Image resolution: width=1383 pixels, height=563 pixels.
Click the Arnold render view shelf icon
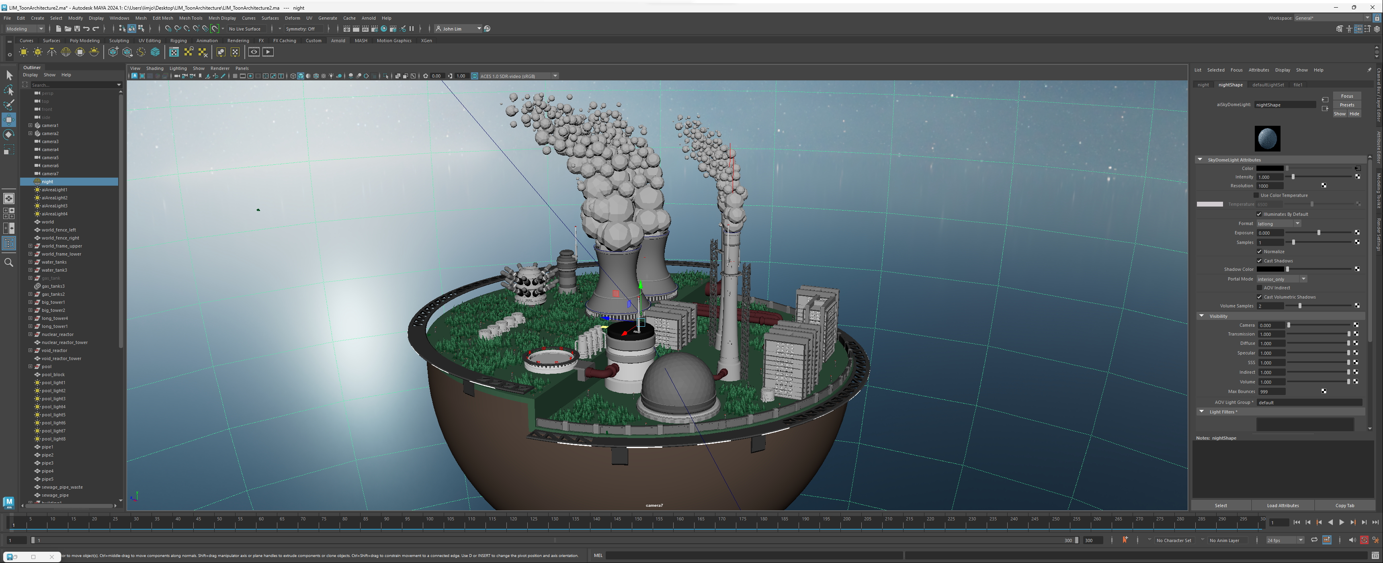tap(254, 52)
